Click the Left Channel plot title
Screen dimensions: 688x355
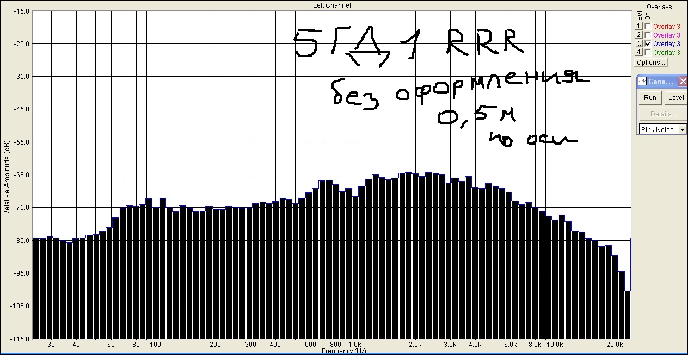332,5
